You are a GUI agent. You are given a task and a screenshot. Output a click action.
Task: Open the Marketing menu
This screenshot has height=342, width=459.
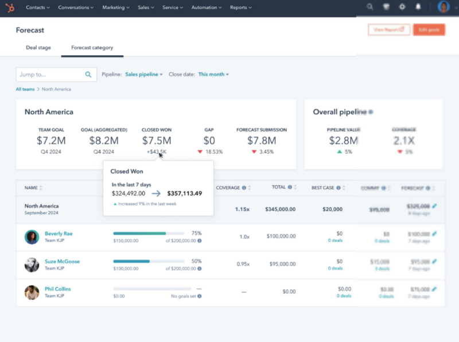coord(116,7)
